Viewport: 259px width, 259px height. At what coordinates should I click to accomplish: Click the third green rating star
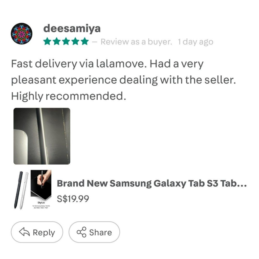pos(66,41)
